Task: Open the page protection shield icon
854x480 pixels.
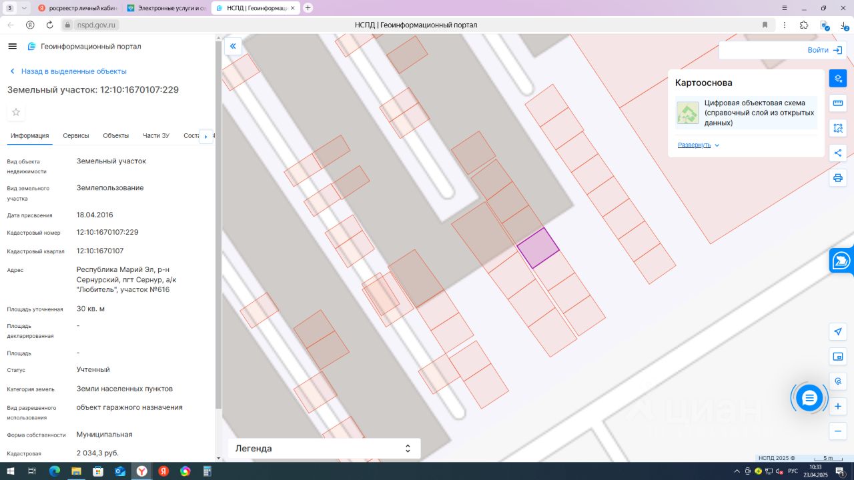Action: click(825, 25)
